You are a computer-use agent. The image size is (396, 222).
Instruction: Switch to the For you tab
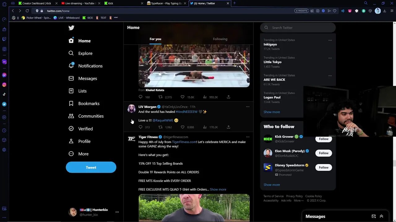(x=155, y=39)
